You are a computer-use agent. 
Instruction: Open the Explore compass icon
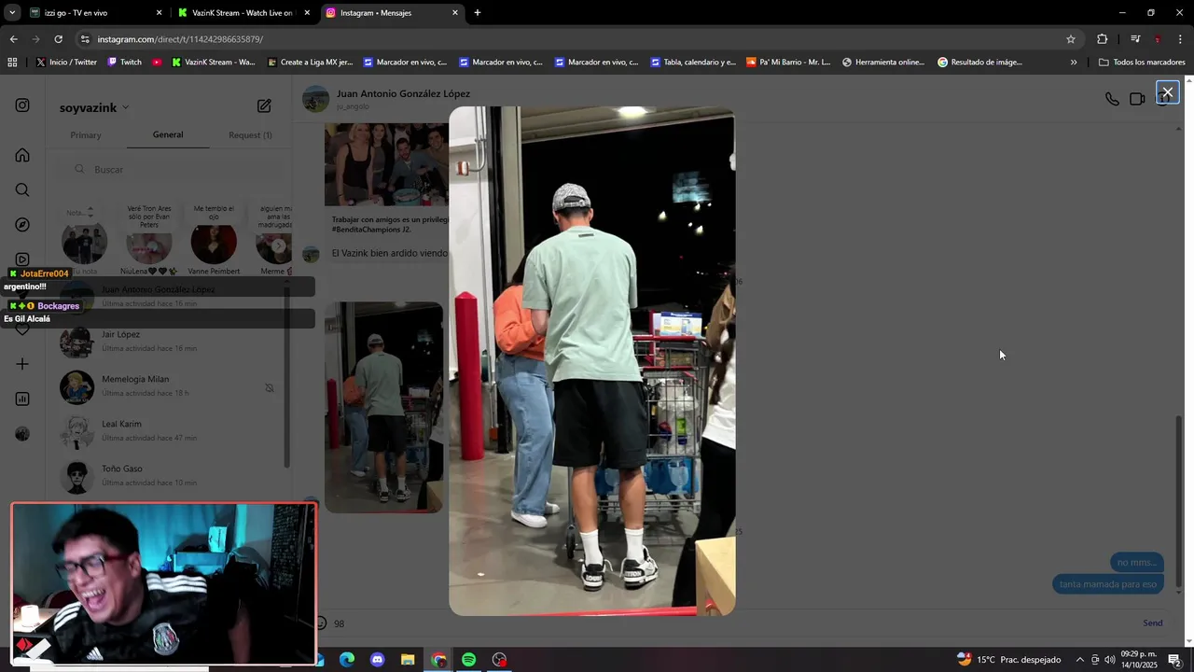(22, 225)
